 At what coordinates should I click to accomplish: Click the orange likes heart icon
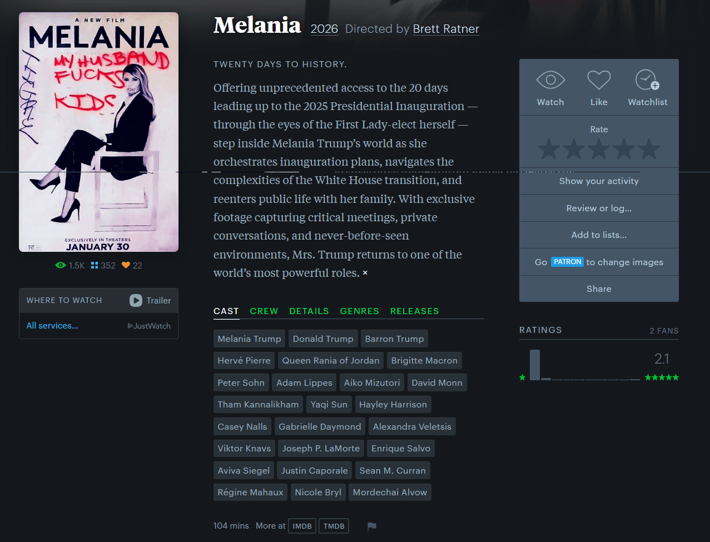[126, 266]
